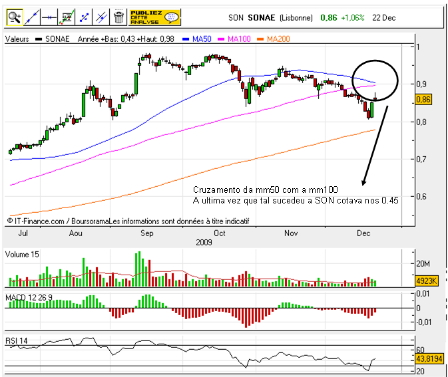Click the Aou label on time axis
This screenshot has width=448, height=377.
coord(75,233)
